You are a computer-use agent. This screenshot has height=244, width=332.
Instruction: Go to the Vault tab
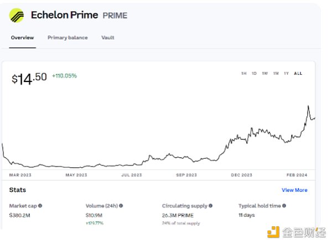pyautogui.click(x=108, y=38)
